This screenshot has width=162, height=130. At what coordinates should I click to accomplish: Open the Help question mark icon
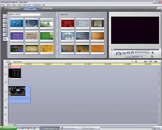[x=154, y=8]
